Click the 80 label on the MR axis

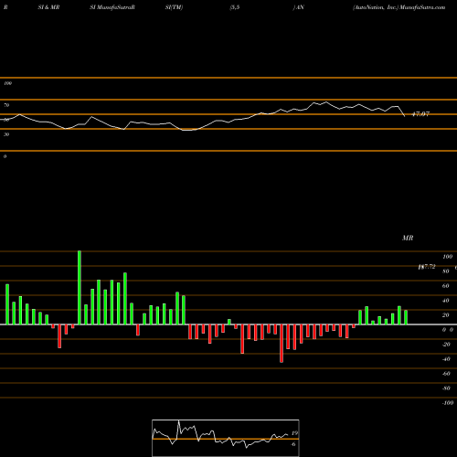[446, 271]
